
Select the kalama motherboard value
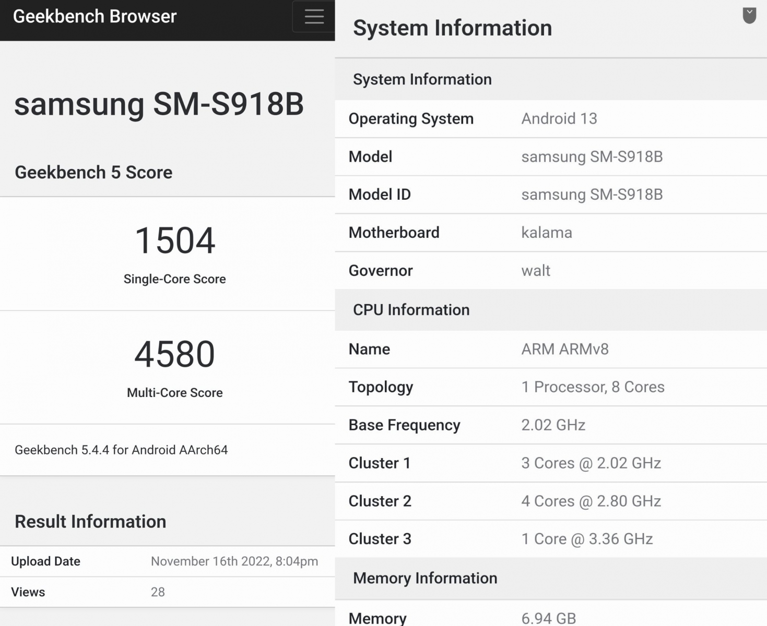[x=547, y=233]
